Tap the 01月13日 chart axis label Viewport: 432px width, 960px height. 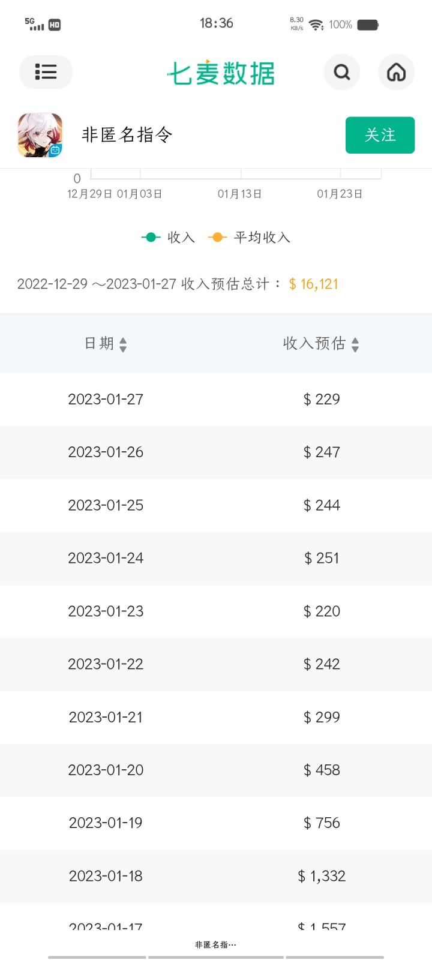(x=240, y=194)
